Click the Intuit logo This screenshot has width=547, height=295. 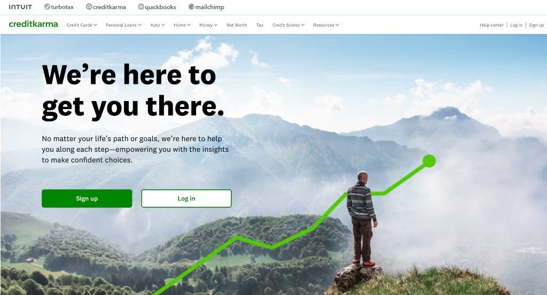pos(20,7)
